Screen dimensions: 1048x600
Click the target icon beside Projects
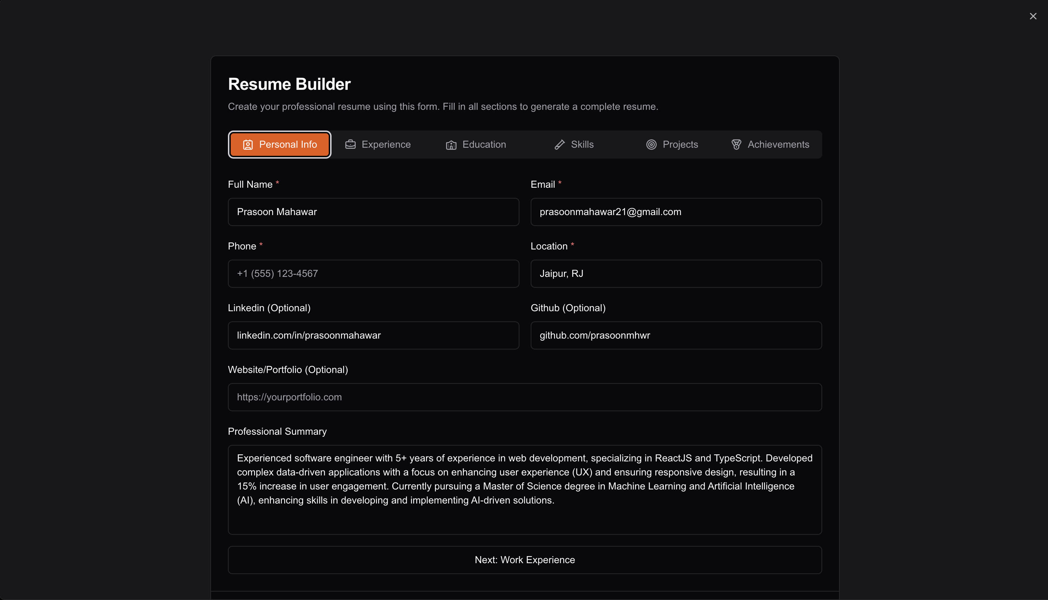tap(651, 145)
